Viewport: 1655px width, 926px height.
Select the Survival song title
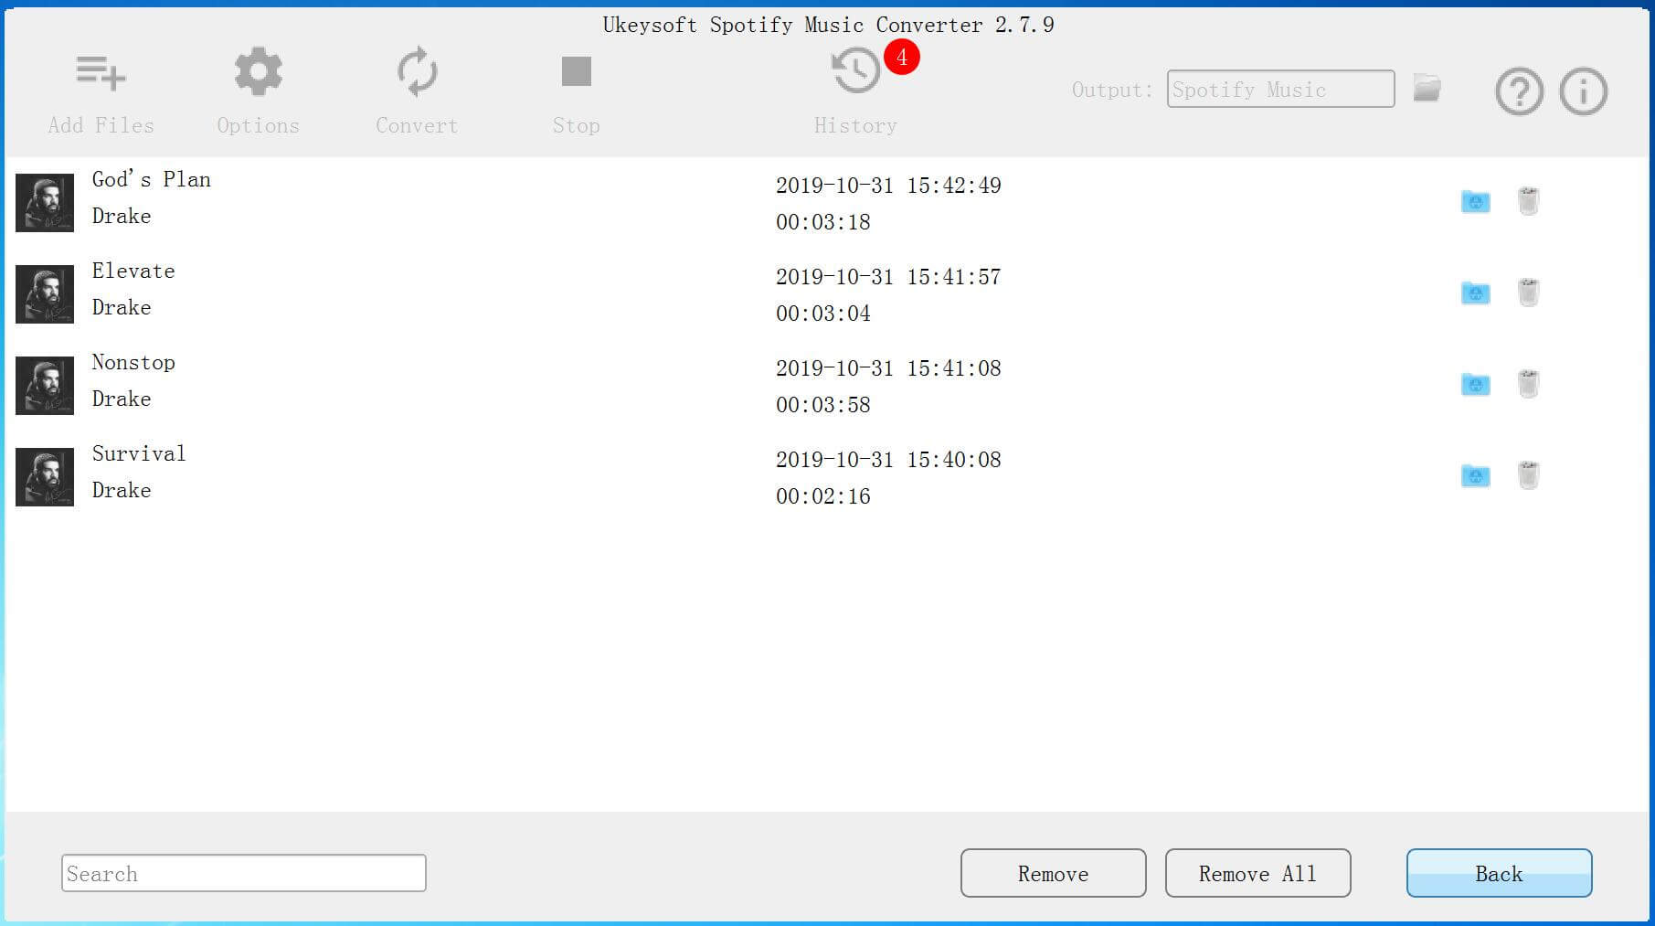click(139, 453)
